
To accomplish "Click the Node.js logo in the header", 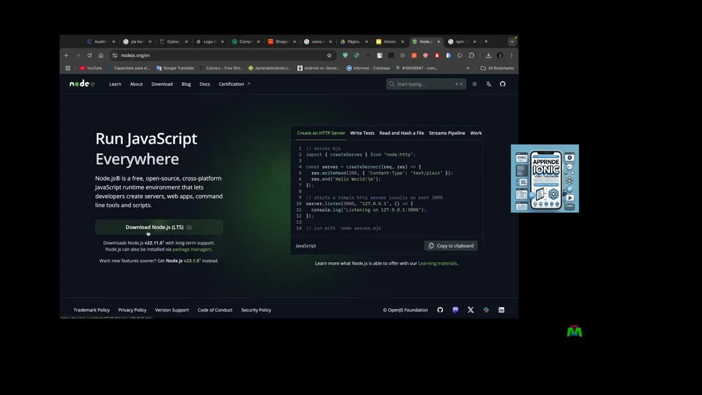I will pyautogui.click(x=82, y=84).
